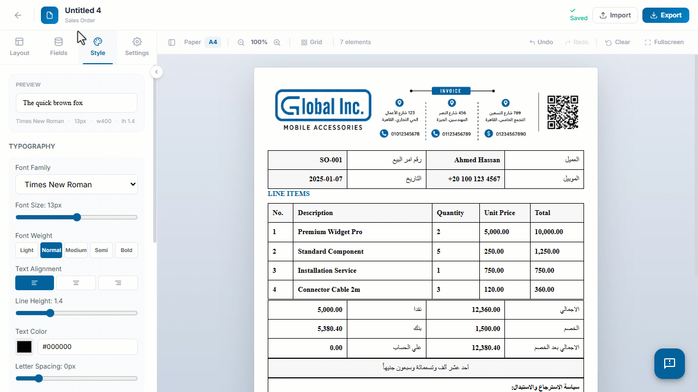Viewport: 698px width, 392px height.
Task: Set font weight to Bold
Action: pos(127,250)
